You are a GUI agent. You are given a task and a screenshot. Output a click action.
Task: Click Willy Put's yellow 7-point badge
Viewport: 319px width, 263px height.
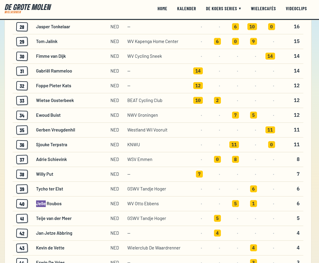199,174
